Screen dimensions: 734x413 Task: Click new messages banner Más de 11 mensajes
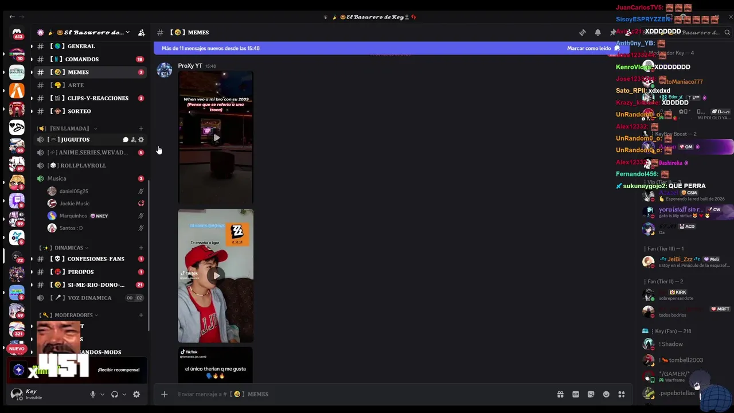[391, 48]
